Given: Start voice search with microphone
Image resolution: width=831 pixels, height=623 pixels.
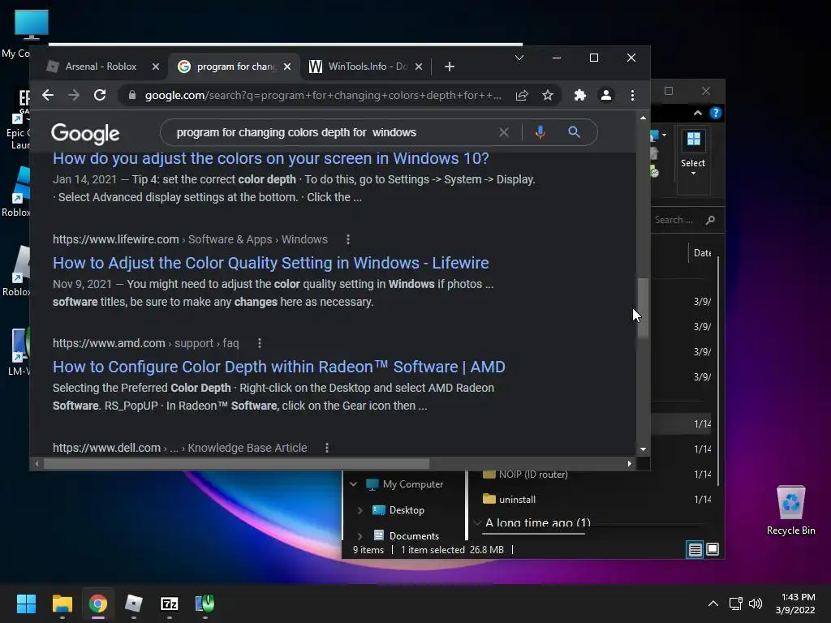Looking at the screenshot, I should point(540,132).
